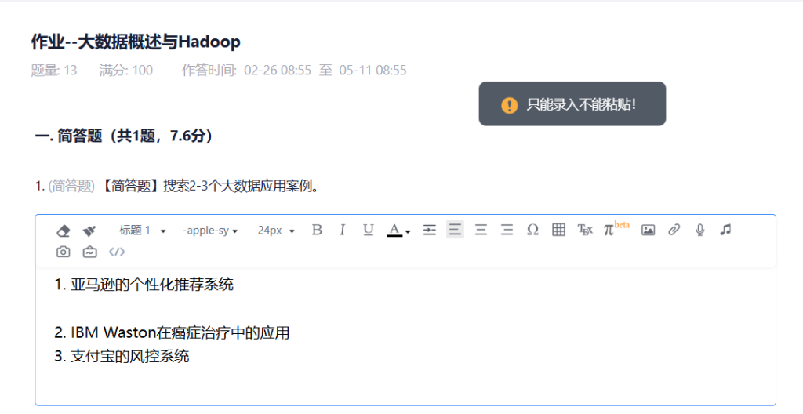Viewport: 803px width, 414px height.
Task: Open the -apple-sy font family dropdown
Action: 210,231
